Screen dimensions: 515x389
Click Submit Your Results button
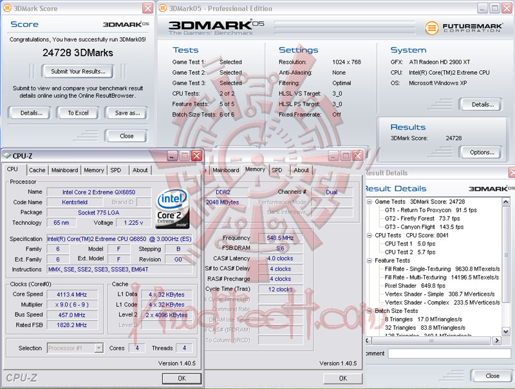(78, 71)
